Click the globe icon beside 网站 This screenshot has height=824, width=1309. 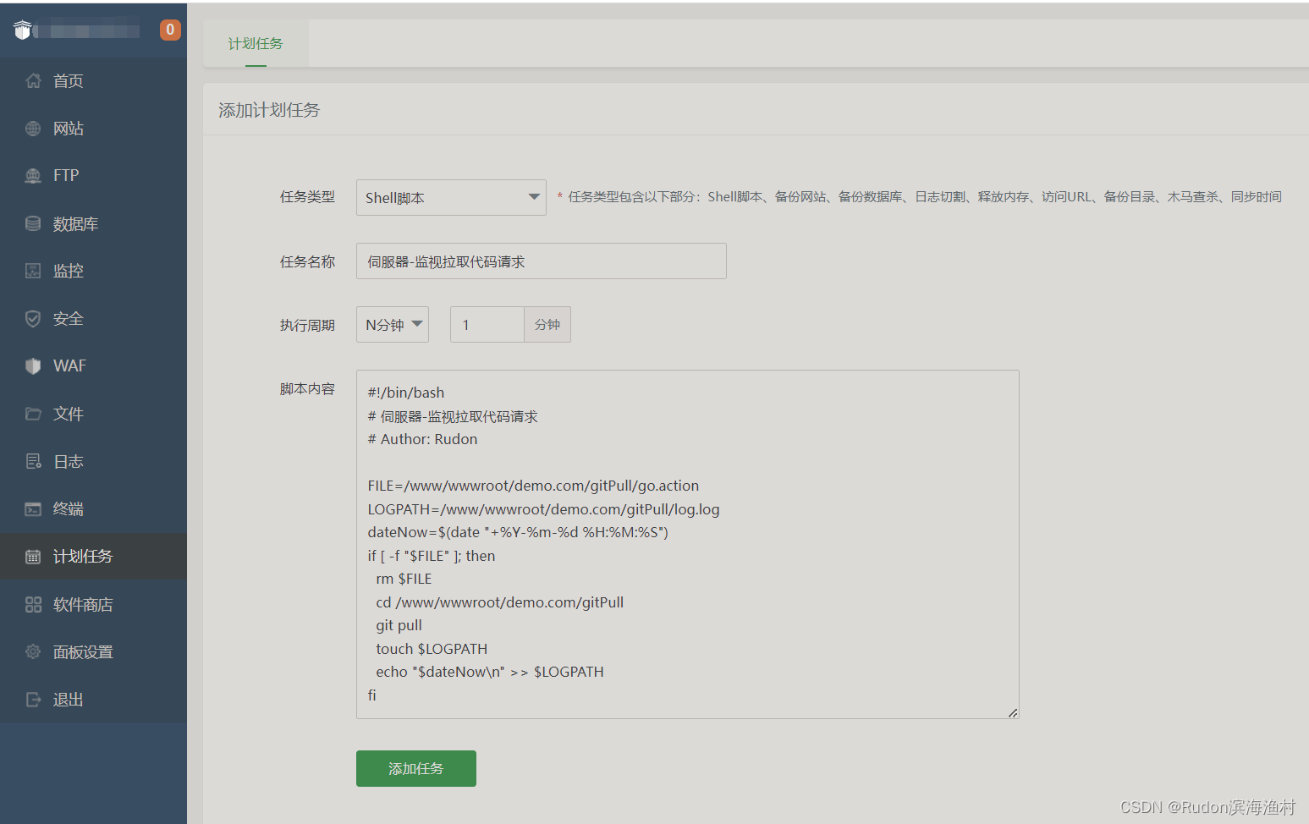pos(33,129)
